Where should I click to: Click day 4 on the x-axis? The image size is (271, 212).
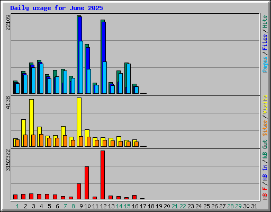click(x=41, y=206)
